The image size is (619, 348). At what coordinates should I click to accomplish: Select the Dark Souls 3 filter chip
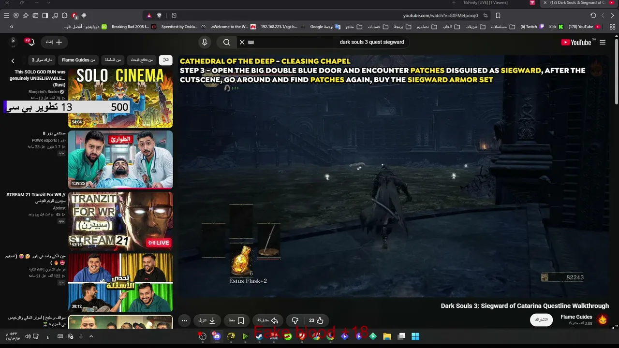click(x=42, y=60)
